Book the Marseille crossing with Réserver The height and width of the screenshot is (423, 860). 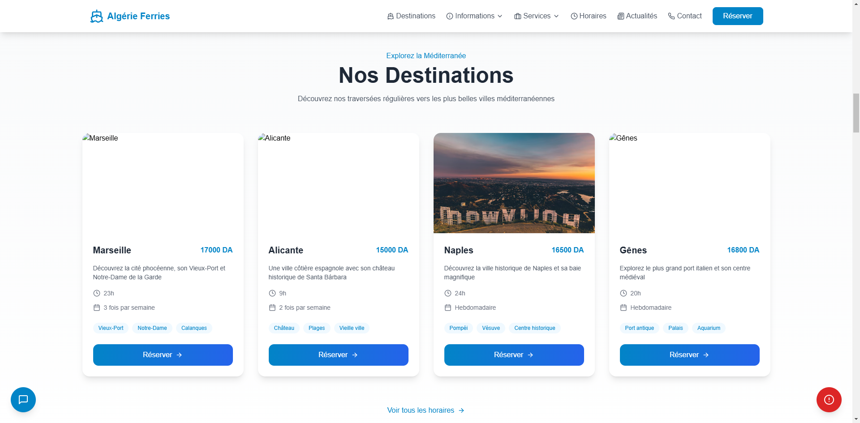[163, 355]
